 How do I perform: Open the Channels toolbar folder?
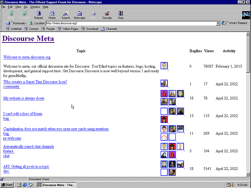pos(109,29)
